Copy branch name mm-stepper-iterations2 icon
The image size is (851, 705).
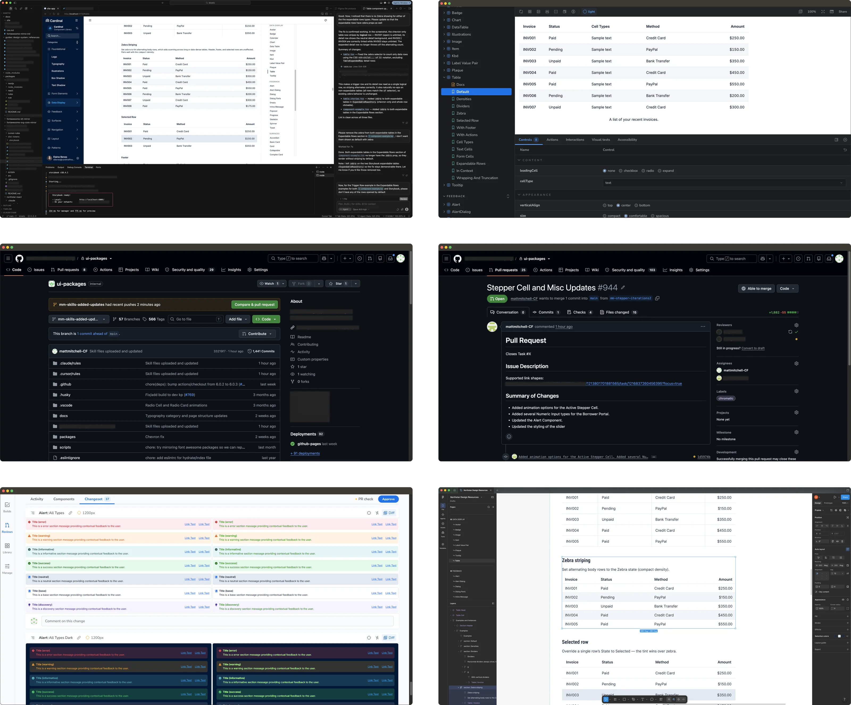pos(657,298)
